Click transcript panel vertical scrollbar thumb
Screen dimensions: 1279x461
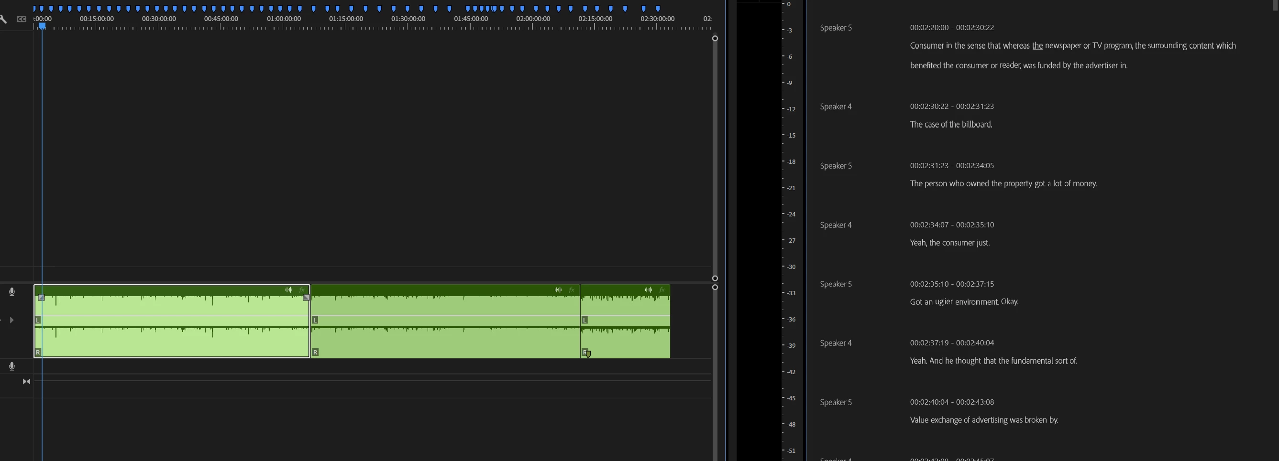[1275, 5]
